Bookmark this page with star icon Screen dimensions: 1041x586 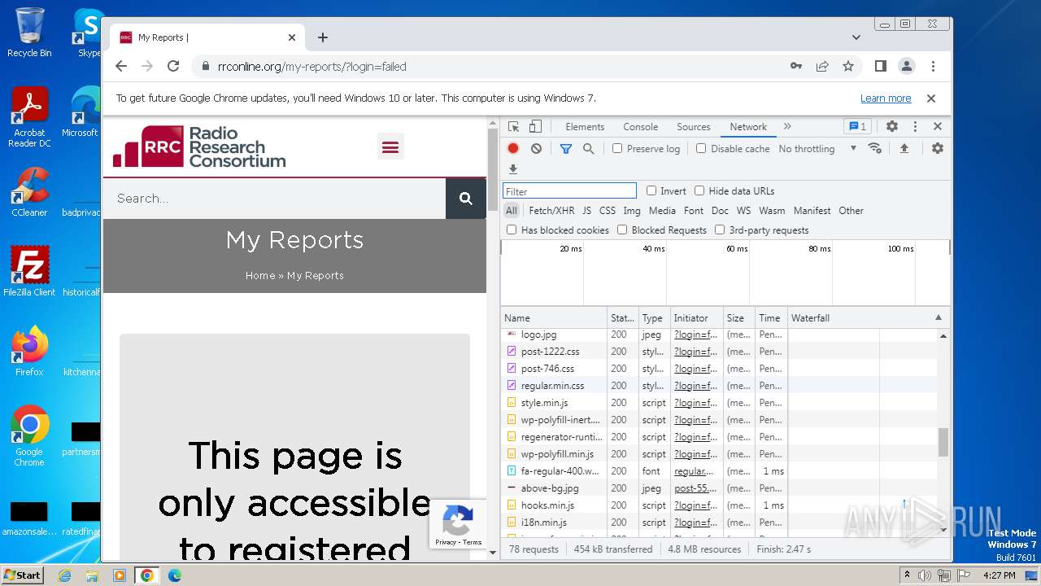tap(848, 67)
